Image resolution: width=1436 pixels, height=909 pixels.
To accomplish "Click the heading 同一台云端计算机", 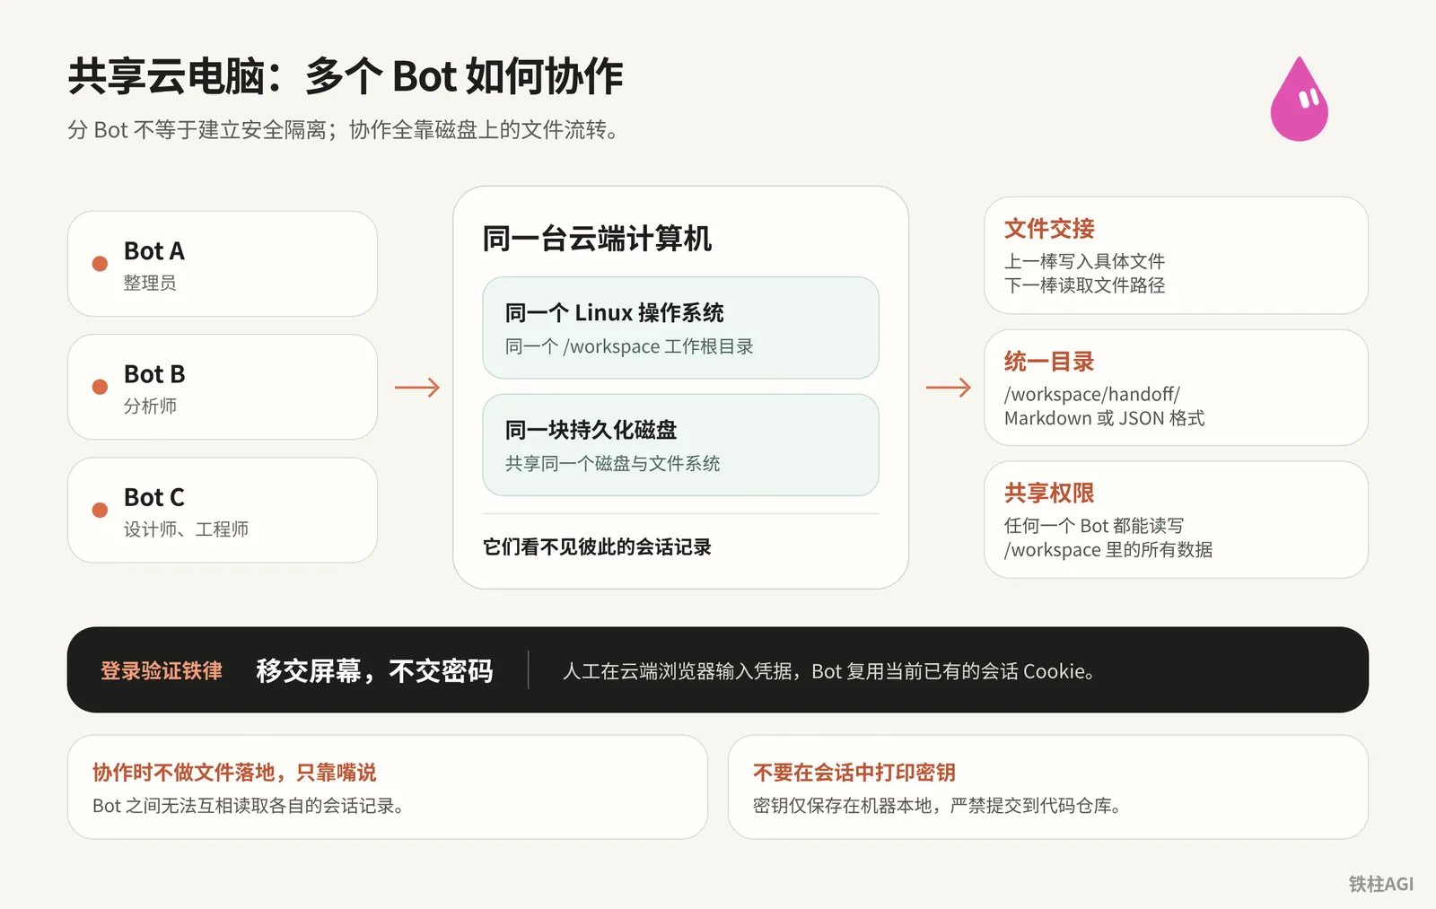I will click(x=597, y=239).
